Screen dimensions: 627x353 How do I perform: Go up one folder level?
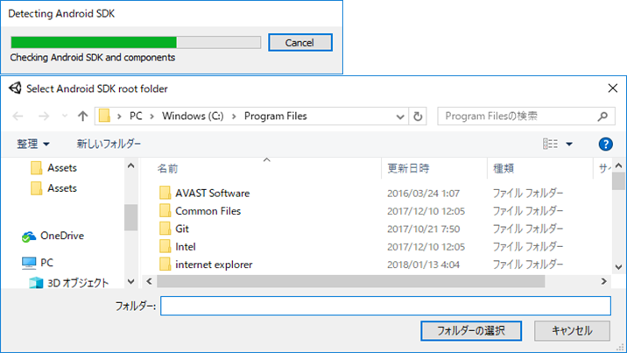tap(83, 116)
